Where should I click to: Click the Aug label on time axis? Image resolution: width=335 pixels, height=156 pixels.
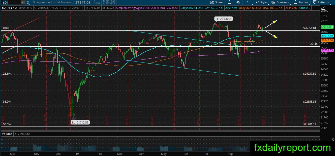click(230, 153)
